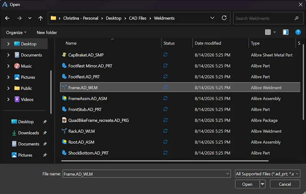Click the horizontal scrollbar of the file list

click(165, 161)
